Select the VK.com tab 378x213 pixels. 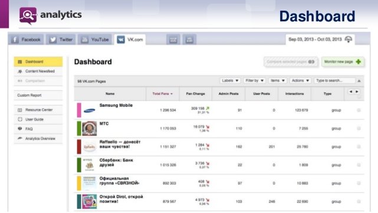pyautogui.click(x=130, y=40)
